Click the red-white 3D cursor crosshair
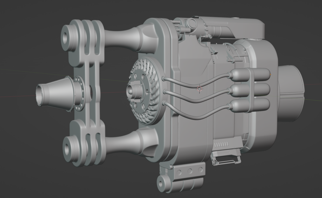Screen dimensions: 322x198 click(x=200, y=89)
